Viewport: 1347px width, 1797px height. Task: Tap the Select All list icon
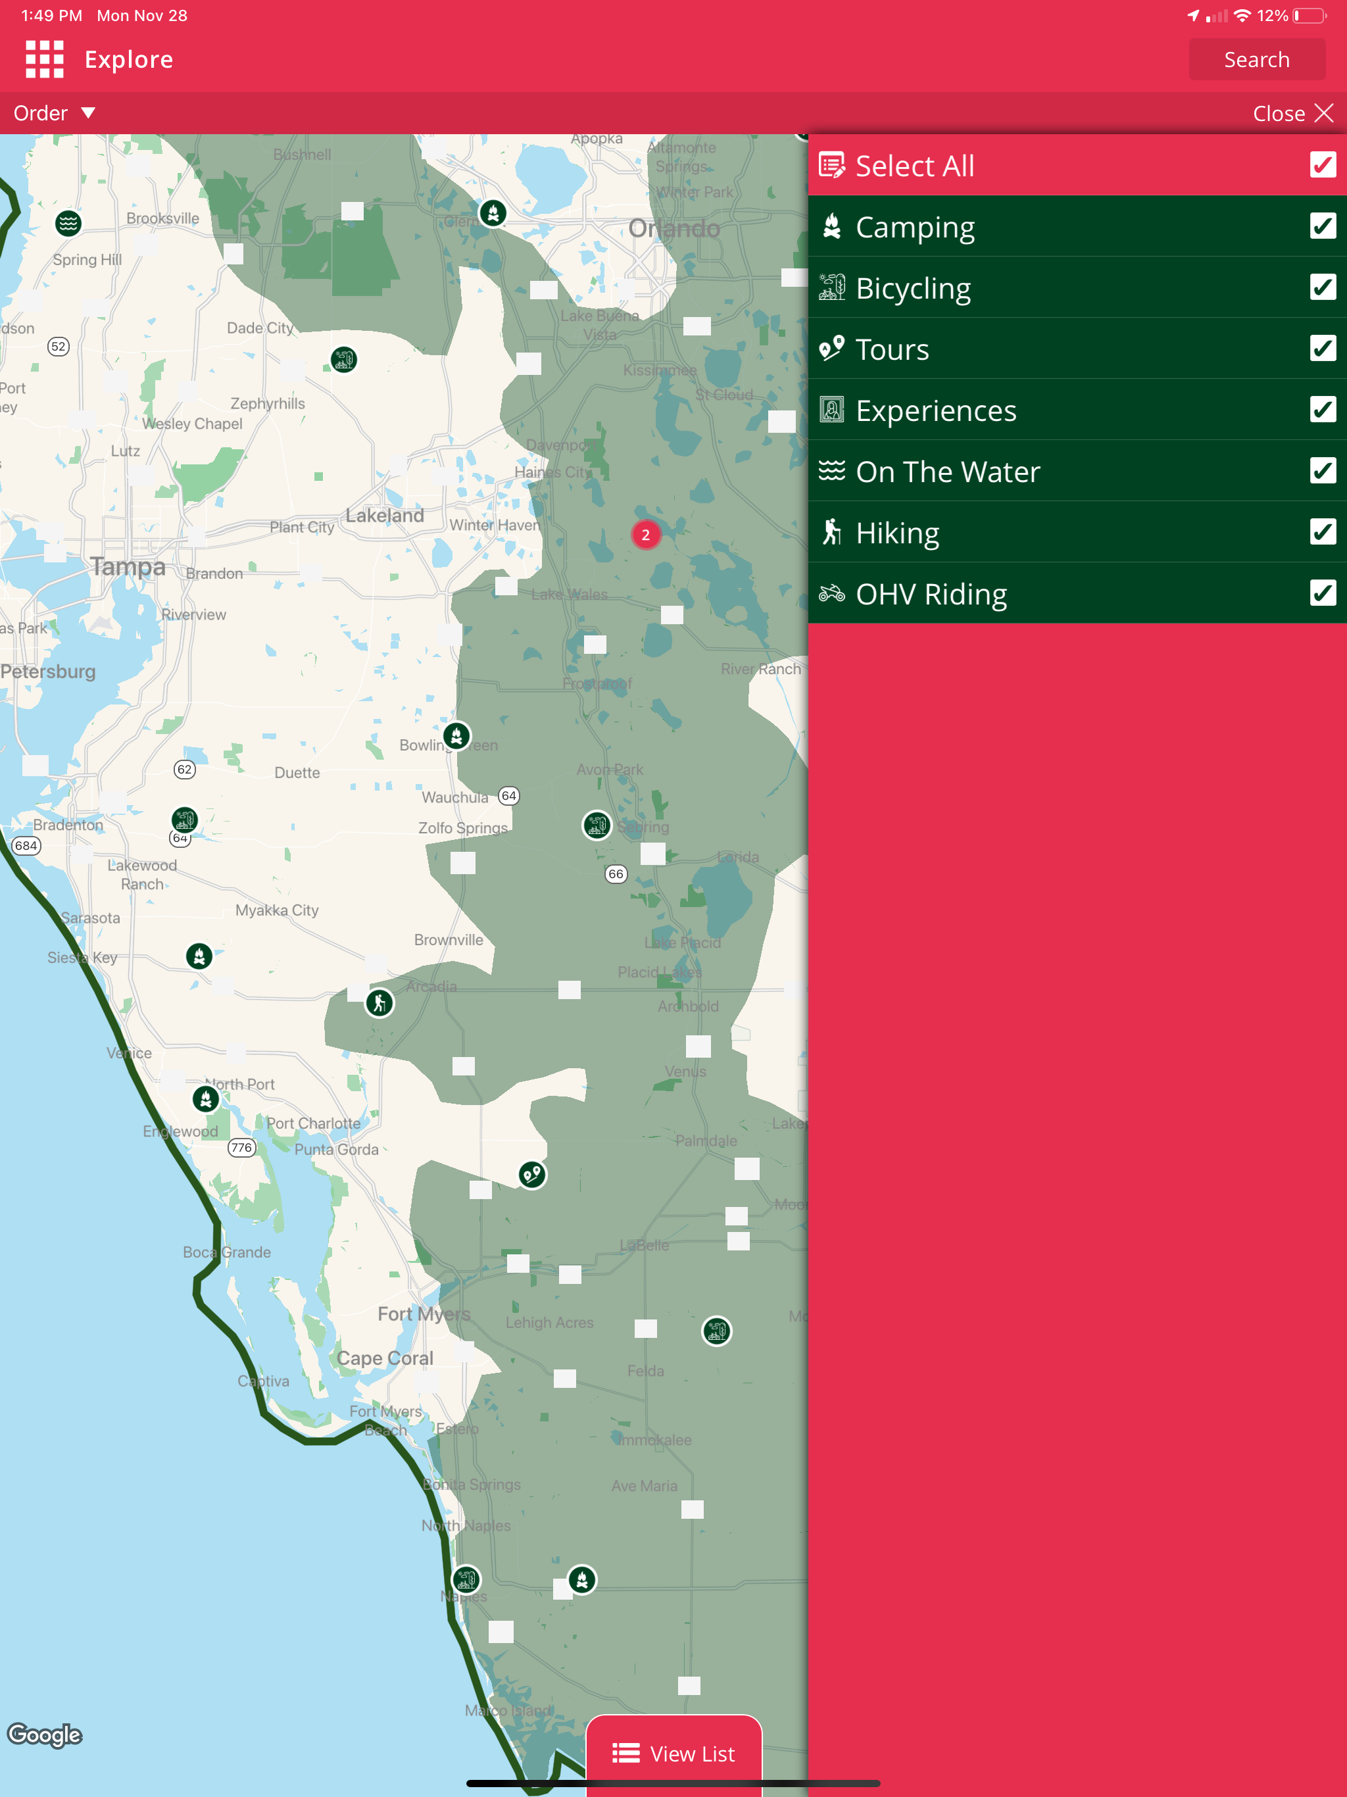831,166
